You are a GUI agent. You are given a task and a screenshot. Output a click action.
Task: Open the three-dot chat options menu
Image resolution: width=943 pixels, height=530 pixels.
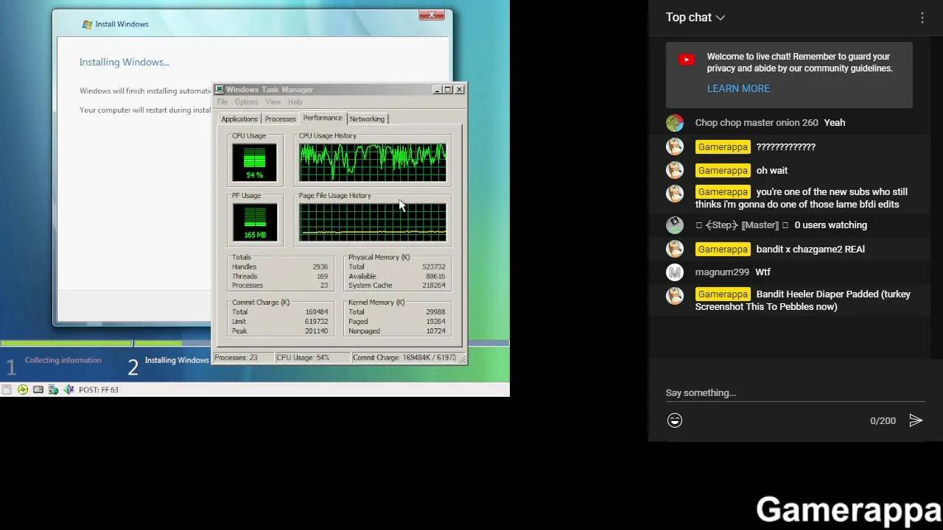click(922, 17)
